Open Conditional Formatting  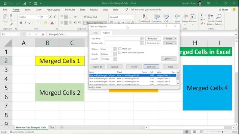coord(144,18)
